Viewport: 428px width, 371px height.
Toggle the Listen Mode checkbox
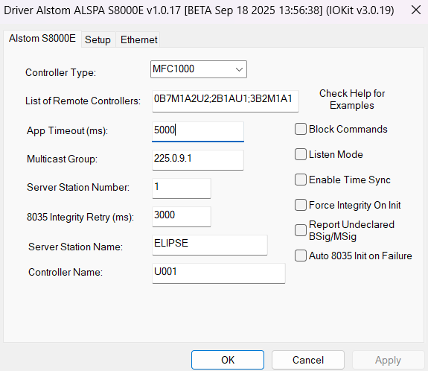[x=301, y=154]
